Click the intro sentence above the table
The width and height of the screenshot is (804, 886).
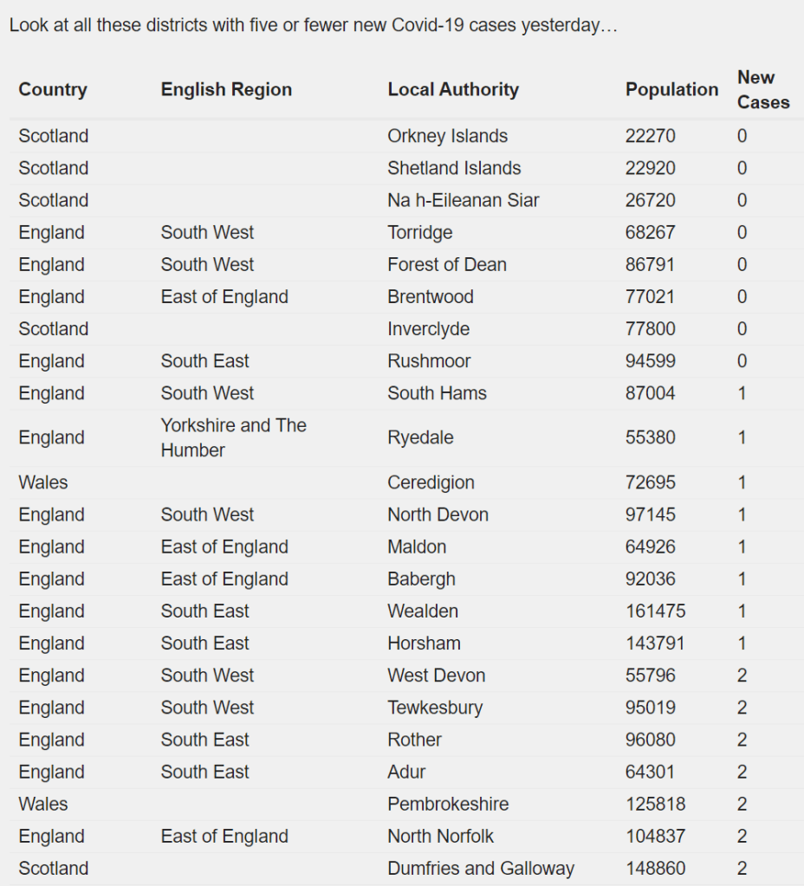pyautogui.click(x=313, y=25)
